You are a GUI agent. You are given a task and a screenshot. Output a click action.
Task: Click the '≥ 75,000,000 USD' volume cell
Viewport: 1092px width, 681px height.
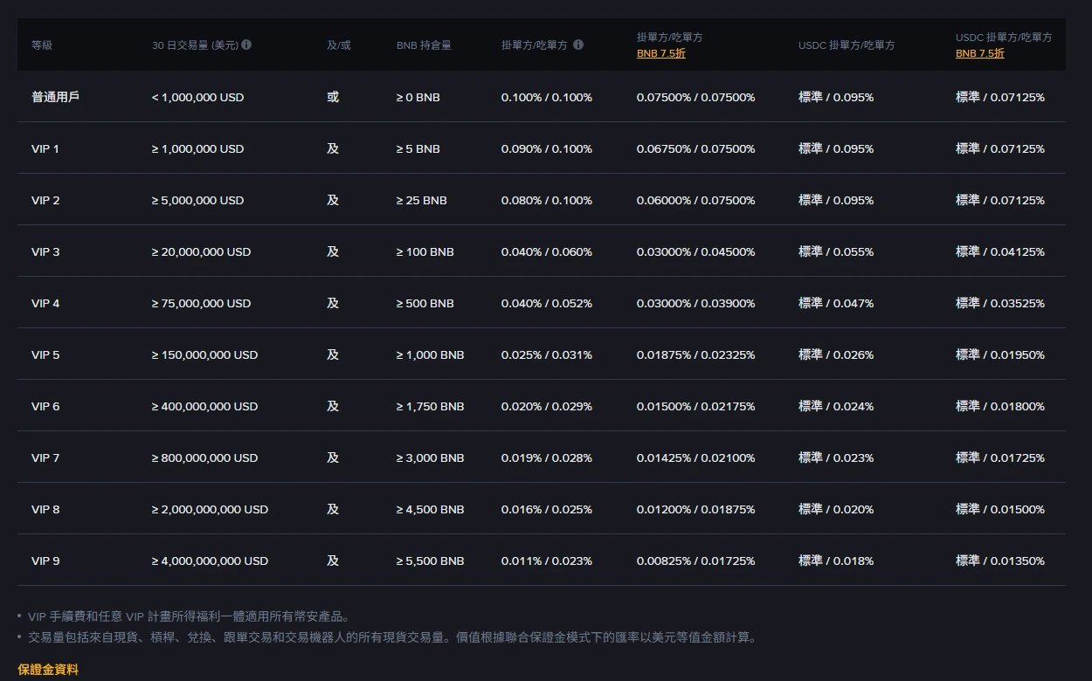coord(201,303)
